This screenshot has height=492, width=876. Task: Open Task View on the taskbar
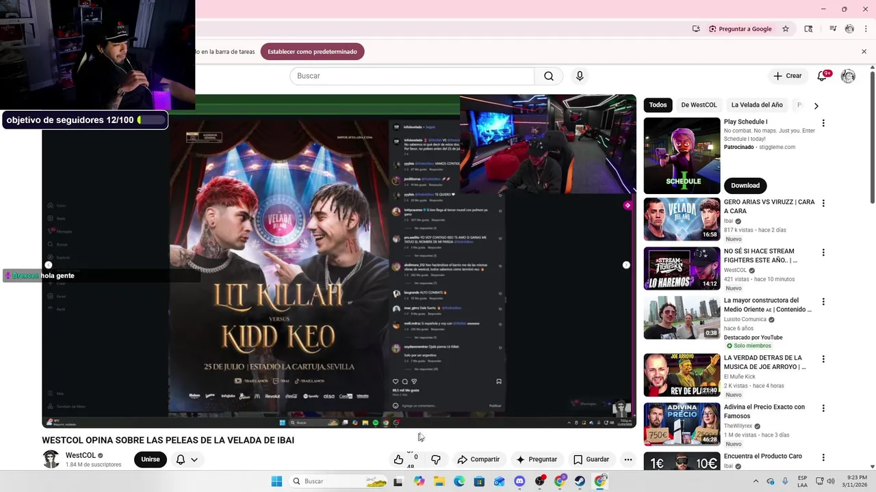click(398, 481)
